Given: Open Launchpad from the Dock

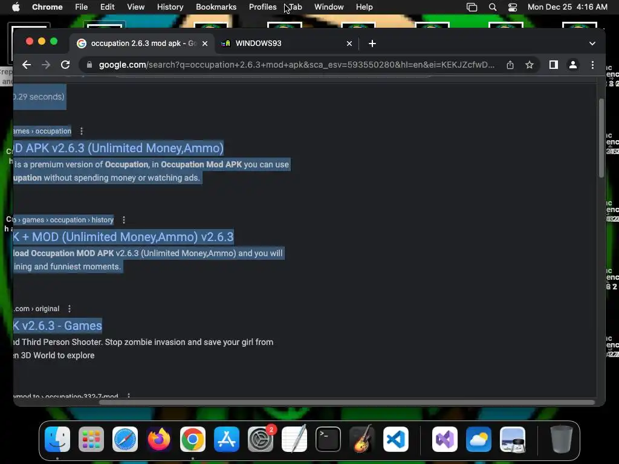Looking at the screenshot, I should tap(91, 439).
